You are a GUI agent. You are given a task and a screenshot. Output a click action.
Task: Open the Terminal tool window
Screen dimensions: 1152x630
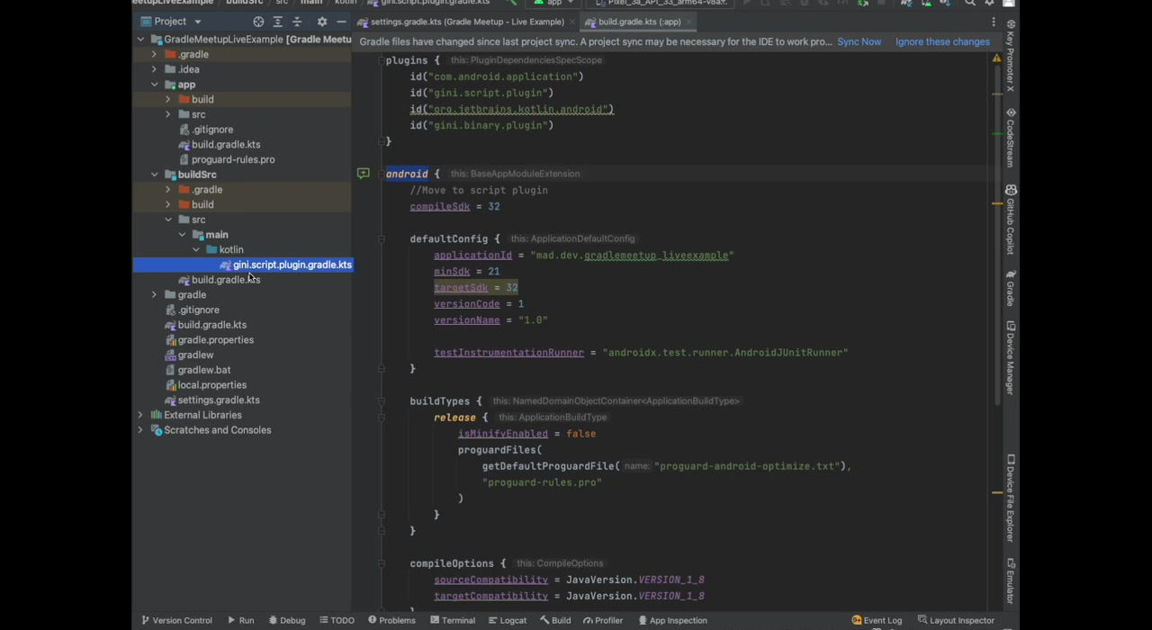coord(451,620)
